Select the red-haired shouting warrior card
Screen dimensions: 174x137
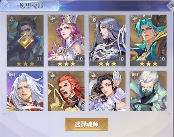[66, 91]
